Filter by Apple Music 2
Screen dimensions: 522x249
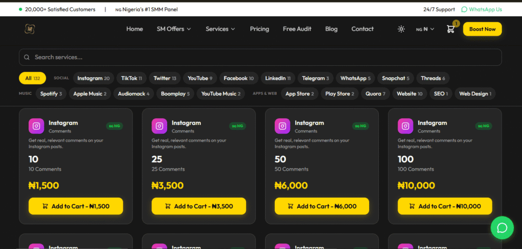click(x=90, y=94)
